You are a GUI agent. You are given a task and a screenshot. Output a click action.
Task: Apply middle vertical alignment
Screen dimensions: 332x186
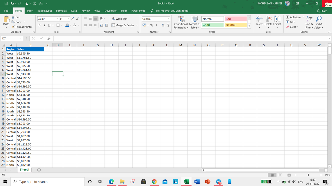pos(90,19)
